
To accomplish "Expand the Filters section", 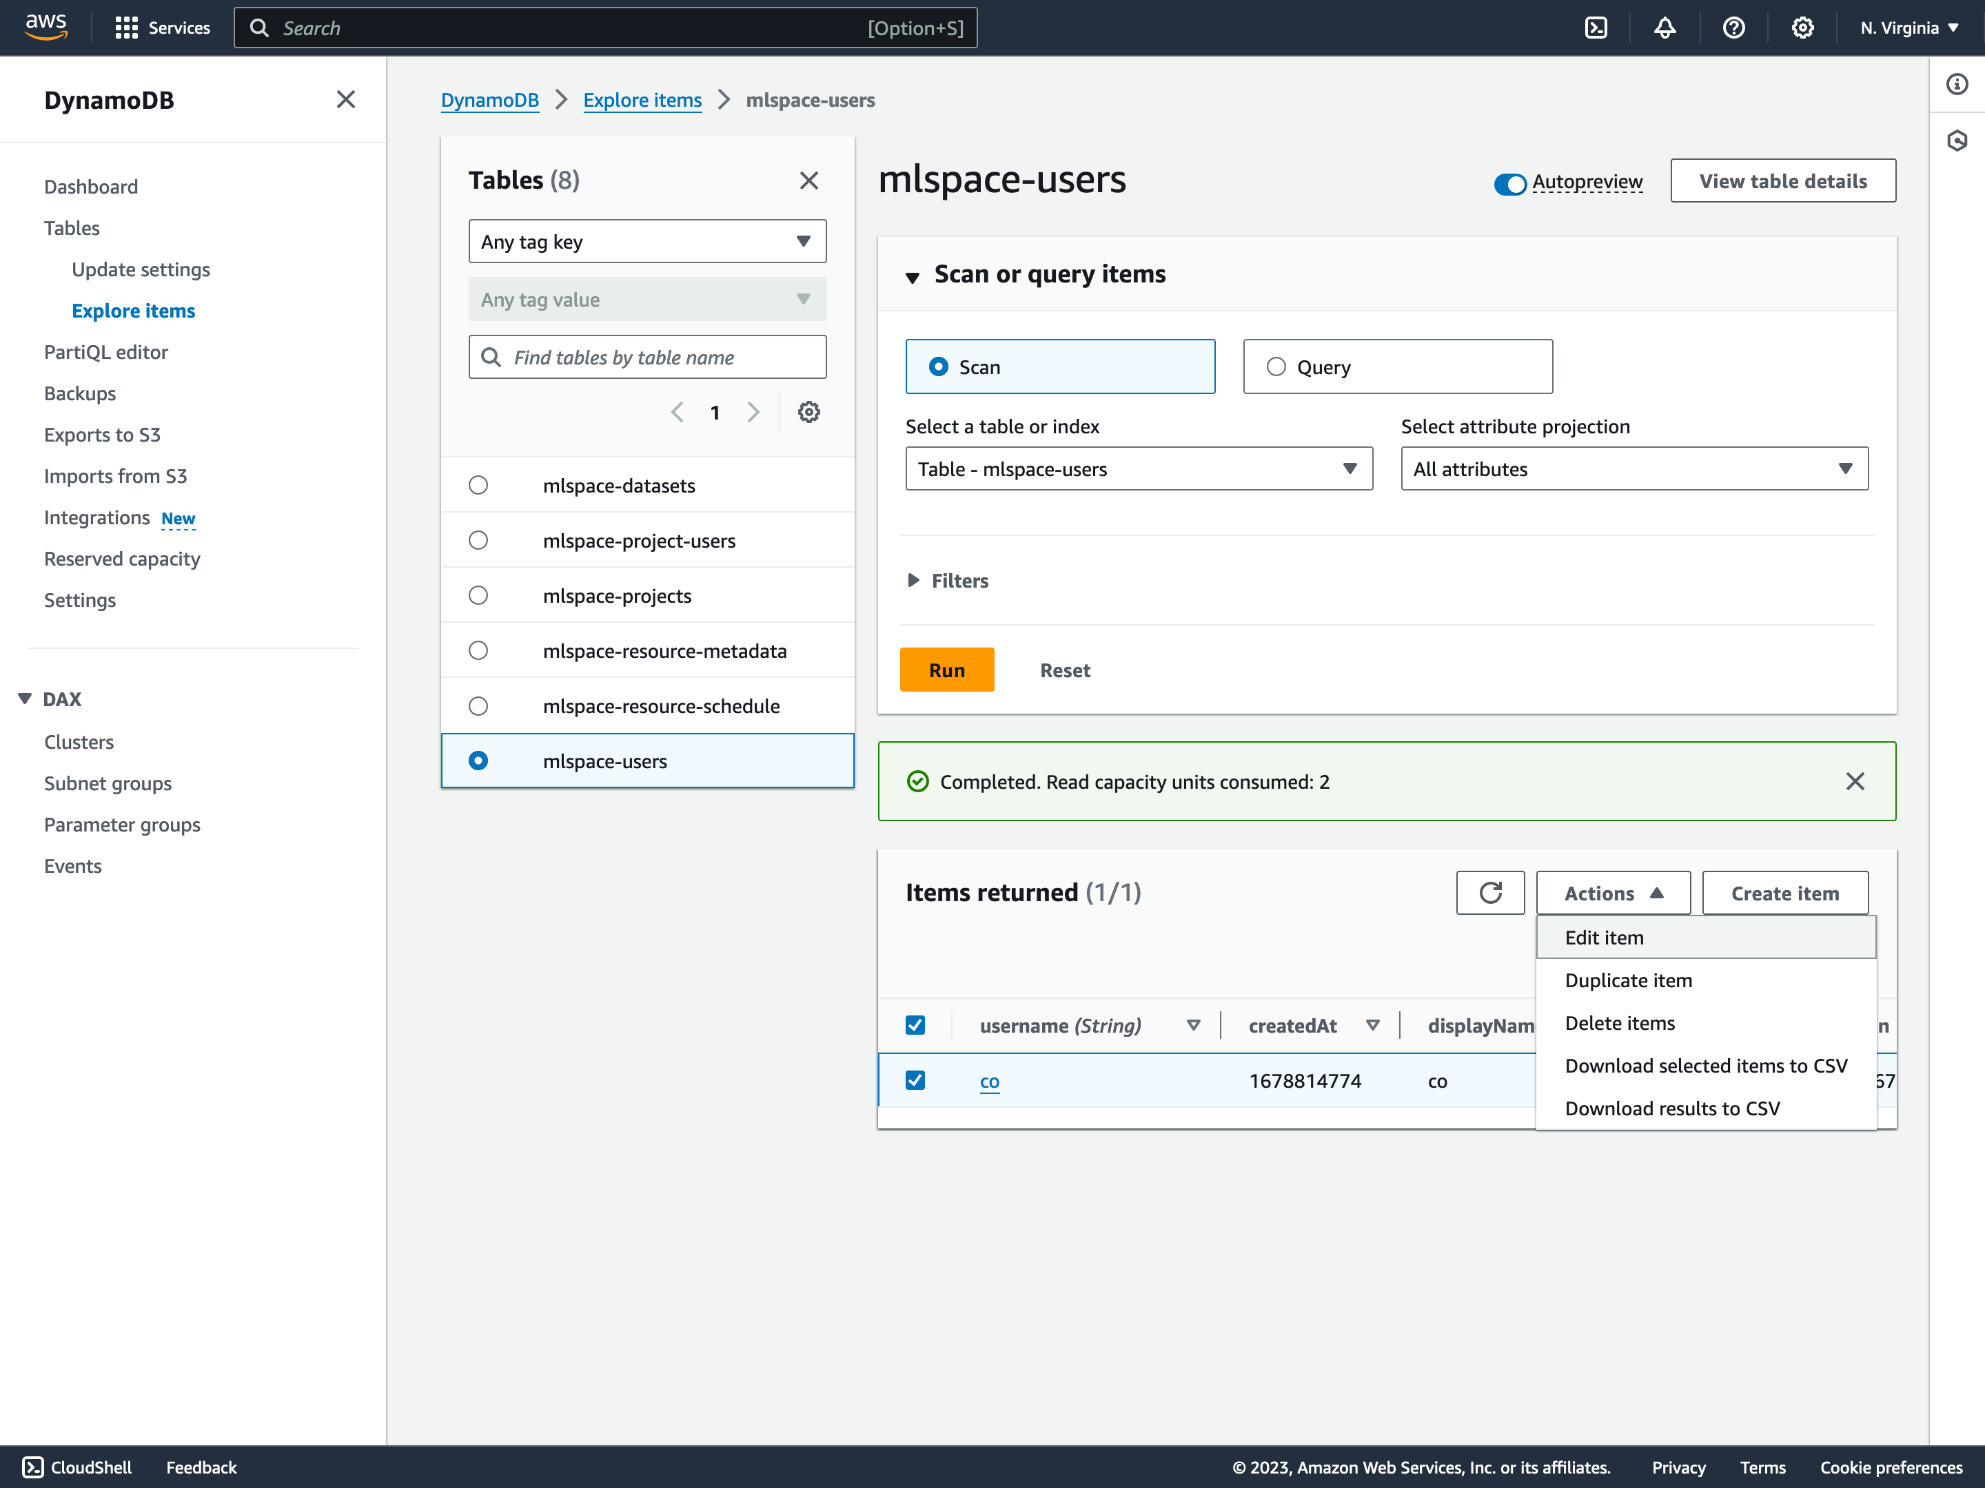I will tap(948, 580).
